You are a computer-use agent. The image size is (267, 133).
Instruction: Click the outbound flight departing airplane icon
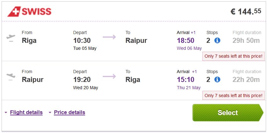11,38
